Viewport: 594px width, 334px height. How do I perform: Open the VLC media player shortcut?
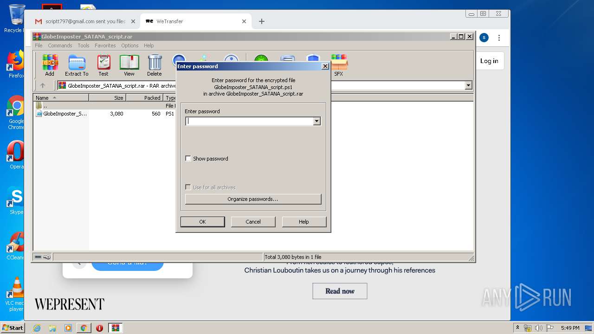pos(16,295)
